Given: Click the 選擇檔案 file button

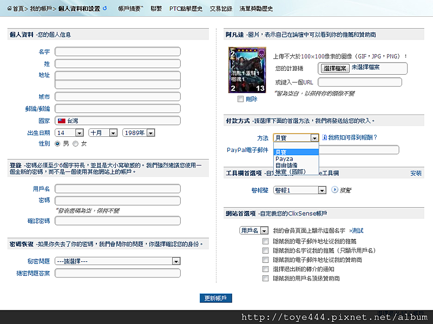Looking at the screenshot, I should [334, 68].
